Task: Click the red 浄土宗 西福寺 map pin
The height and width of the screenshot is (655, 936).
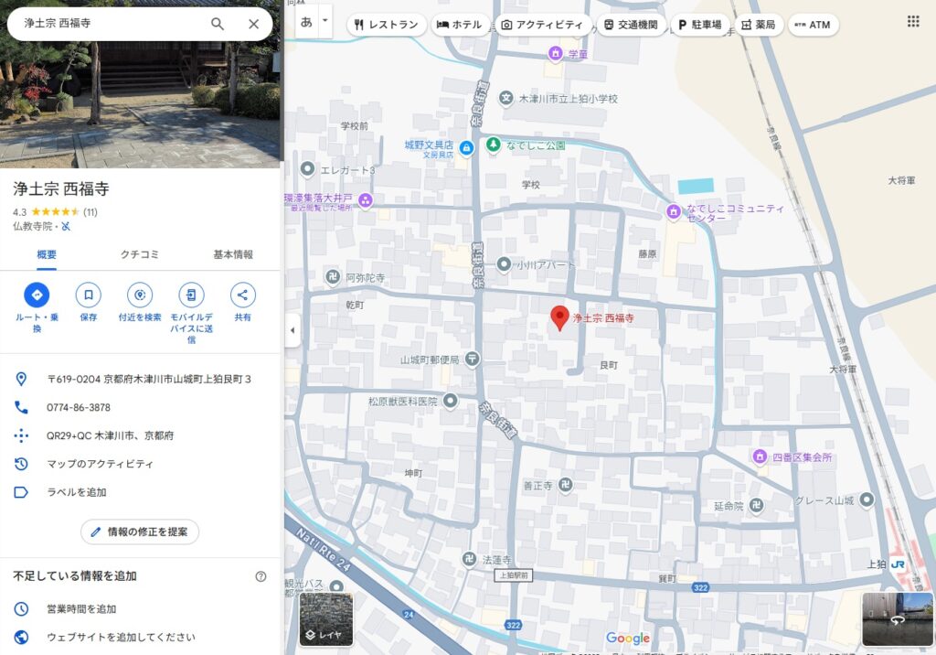Action: point(559,317)
